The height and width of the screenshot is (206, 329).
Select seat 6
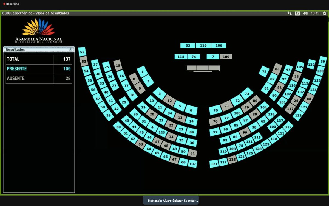[x=191, y=110]
